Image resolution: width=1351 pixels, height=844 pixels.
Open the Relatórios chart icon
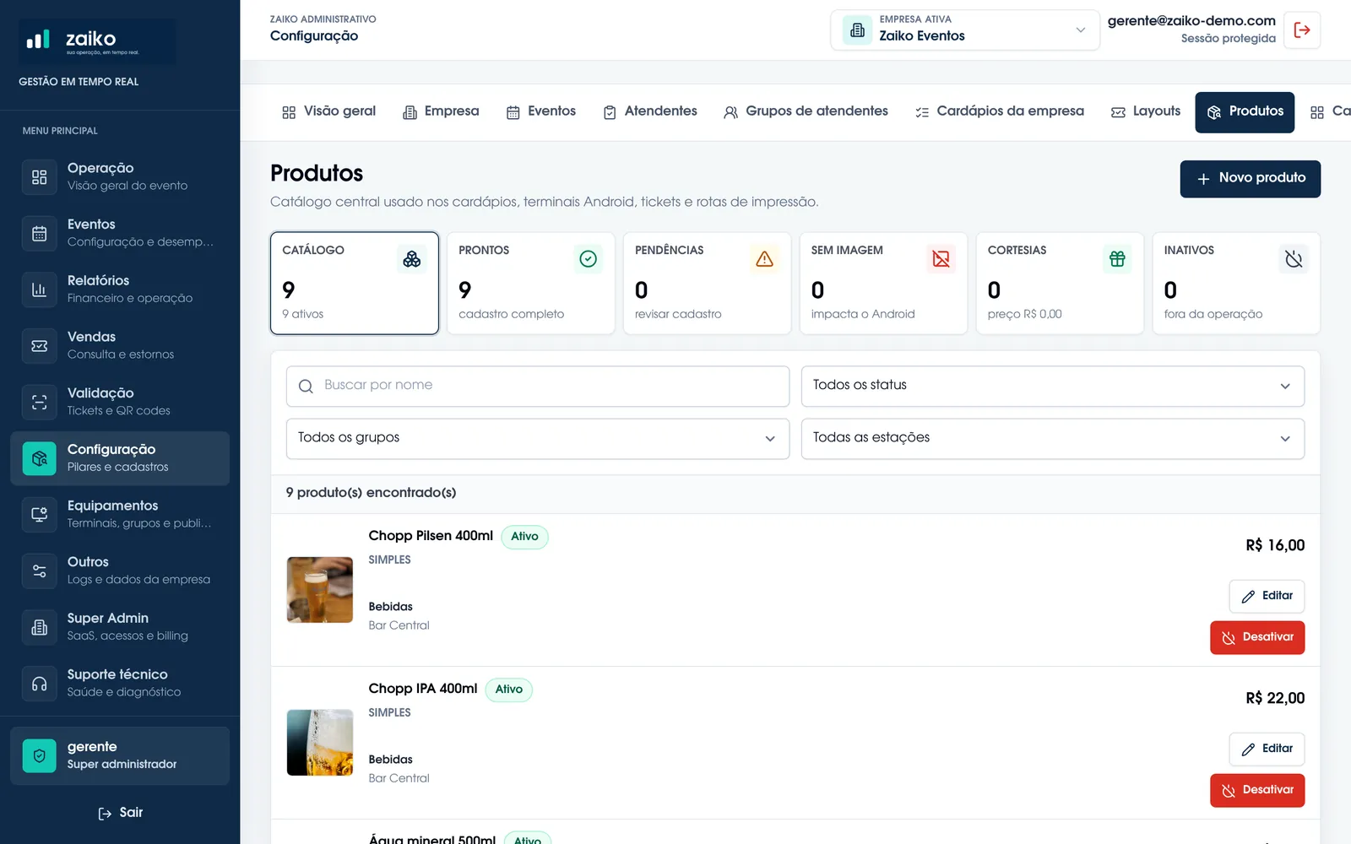[40, 289]
